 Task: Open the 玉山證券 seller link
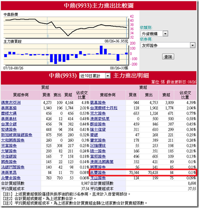point(98,178)
